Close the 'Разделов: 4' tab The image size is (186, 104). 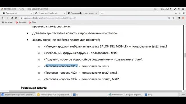[32, 13]
